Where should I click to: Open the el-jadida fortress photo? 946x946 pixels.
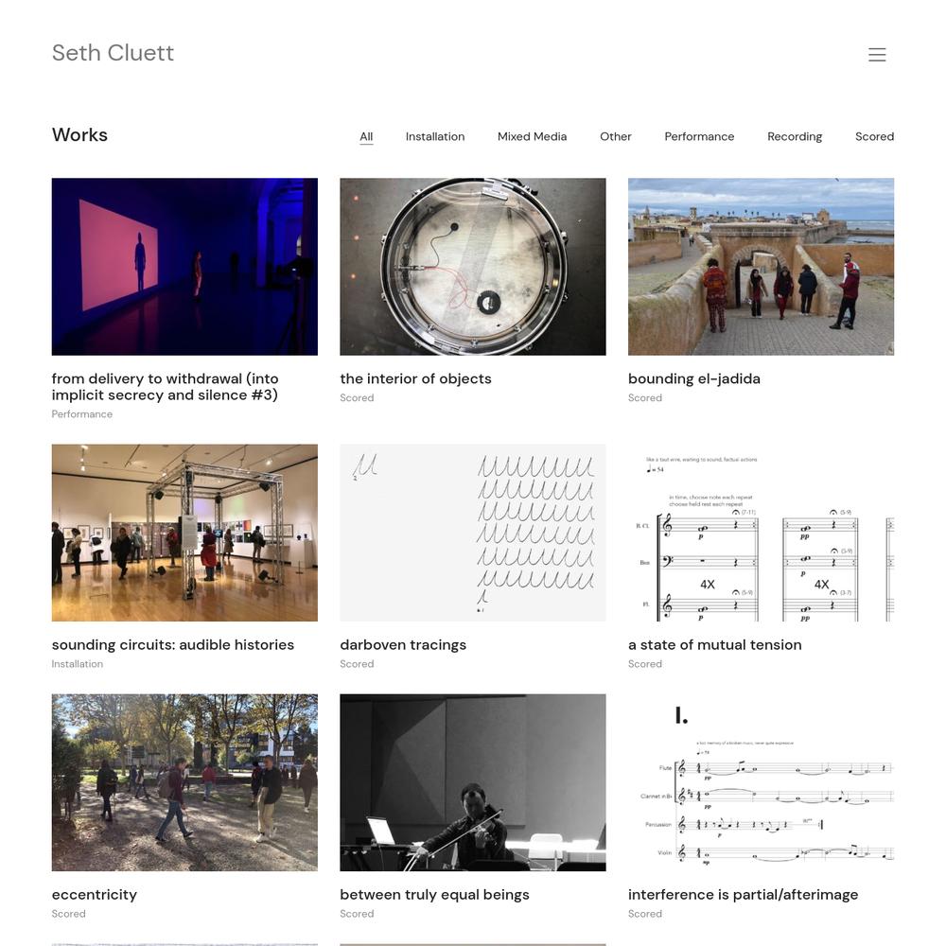pos(761,266)
